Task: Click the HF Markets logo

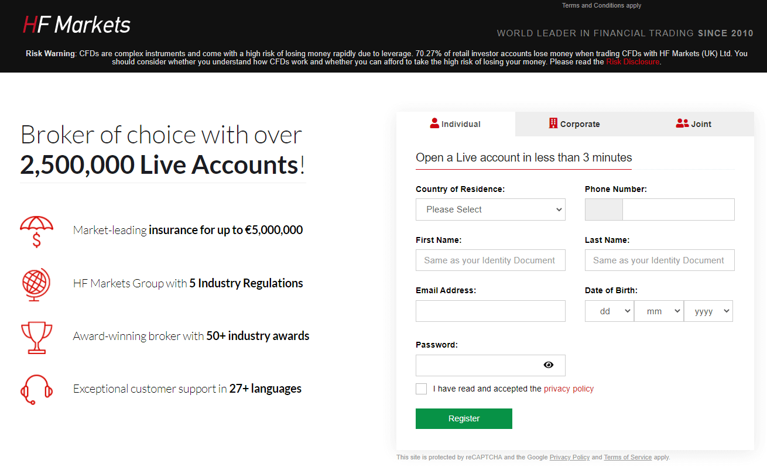Action: [77, 25]
